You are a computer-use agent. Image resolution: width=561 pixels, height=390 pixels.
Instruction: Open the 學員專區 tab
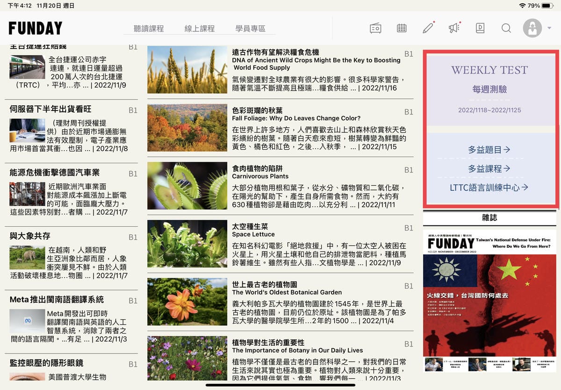point(251,29)
